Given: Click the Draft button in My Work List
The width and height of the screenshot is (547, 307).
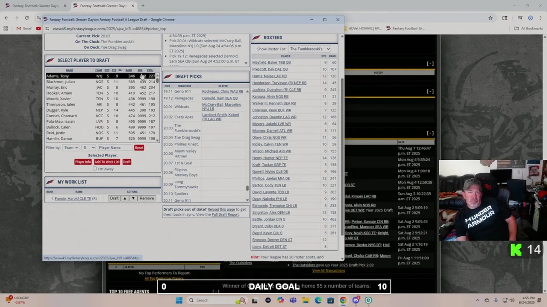Looking at the screenshot, I should coord(114,198).
